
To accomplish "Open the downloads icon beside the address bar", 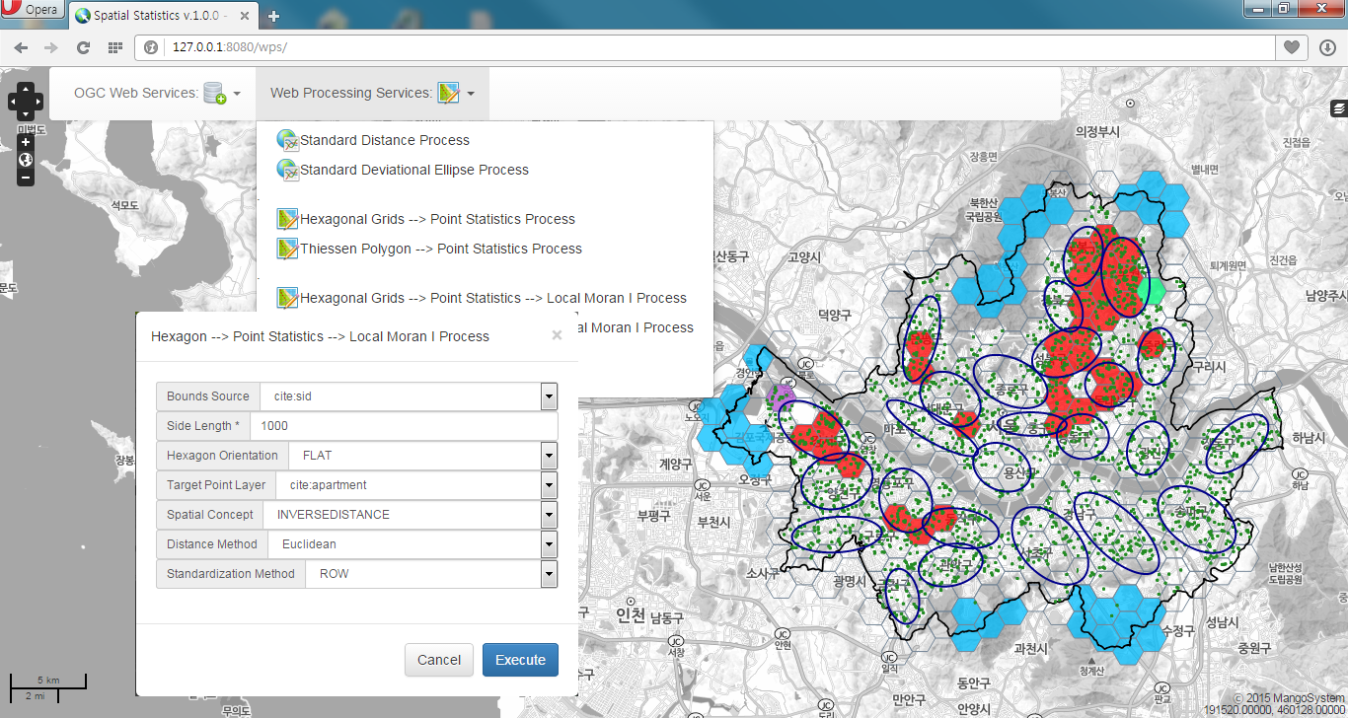I will (1325, 46).
